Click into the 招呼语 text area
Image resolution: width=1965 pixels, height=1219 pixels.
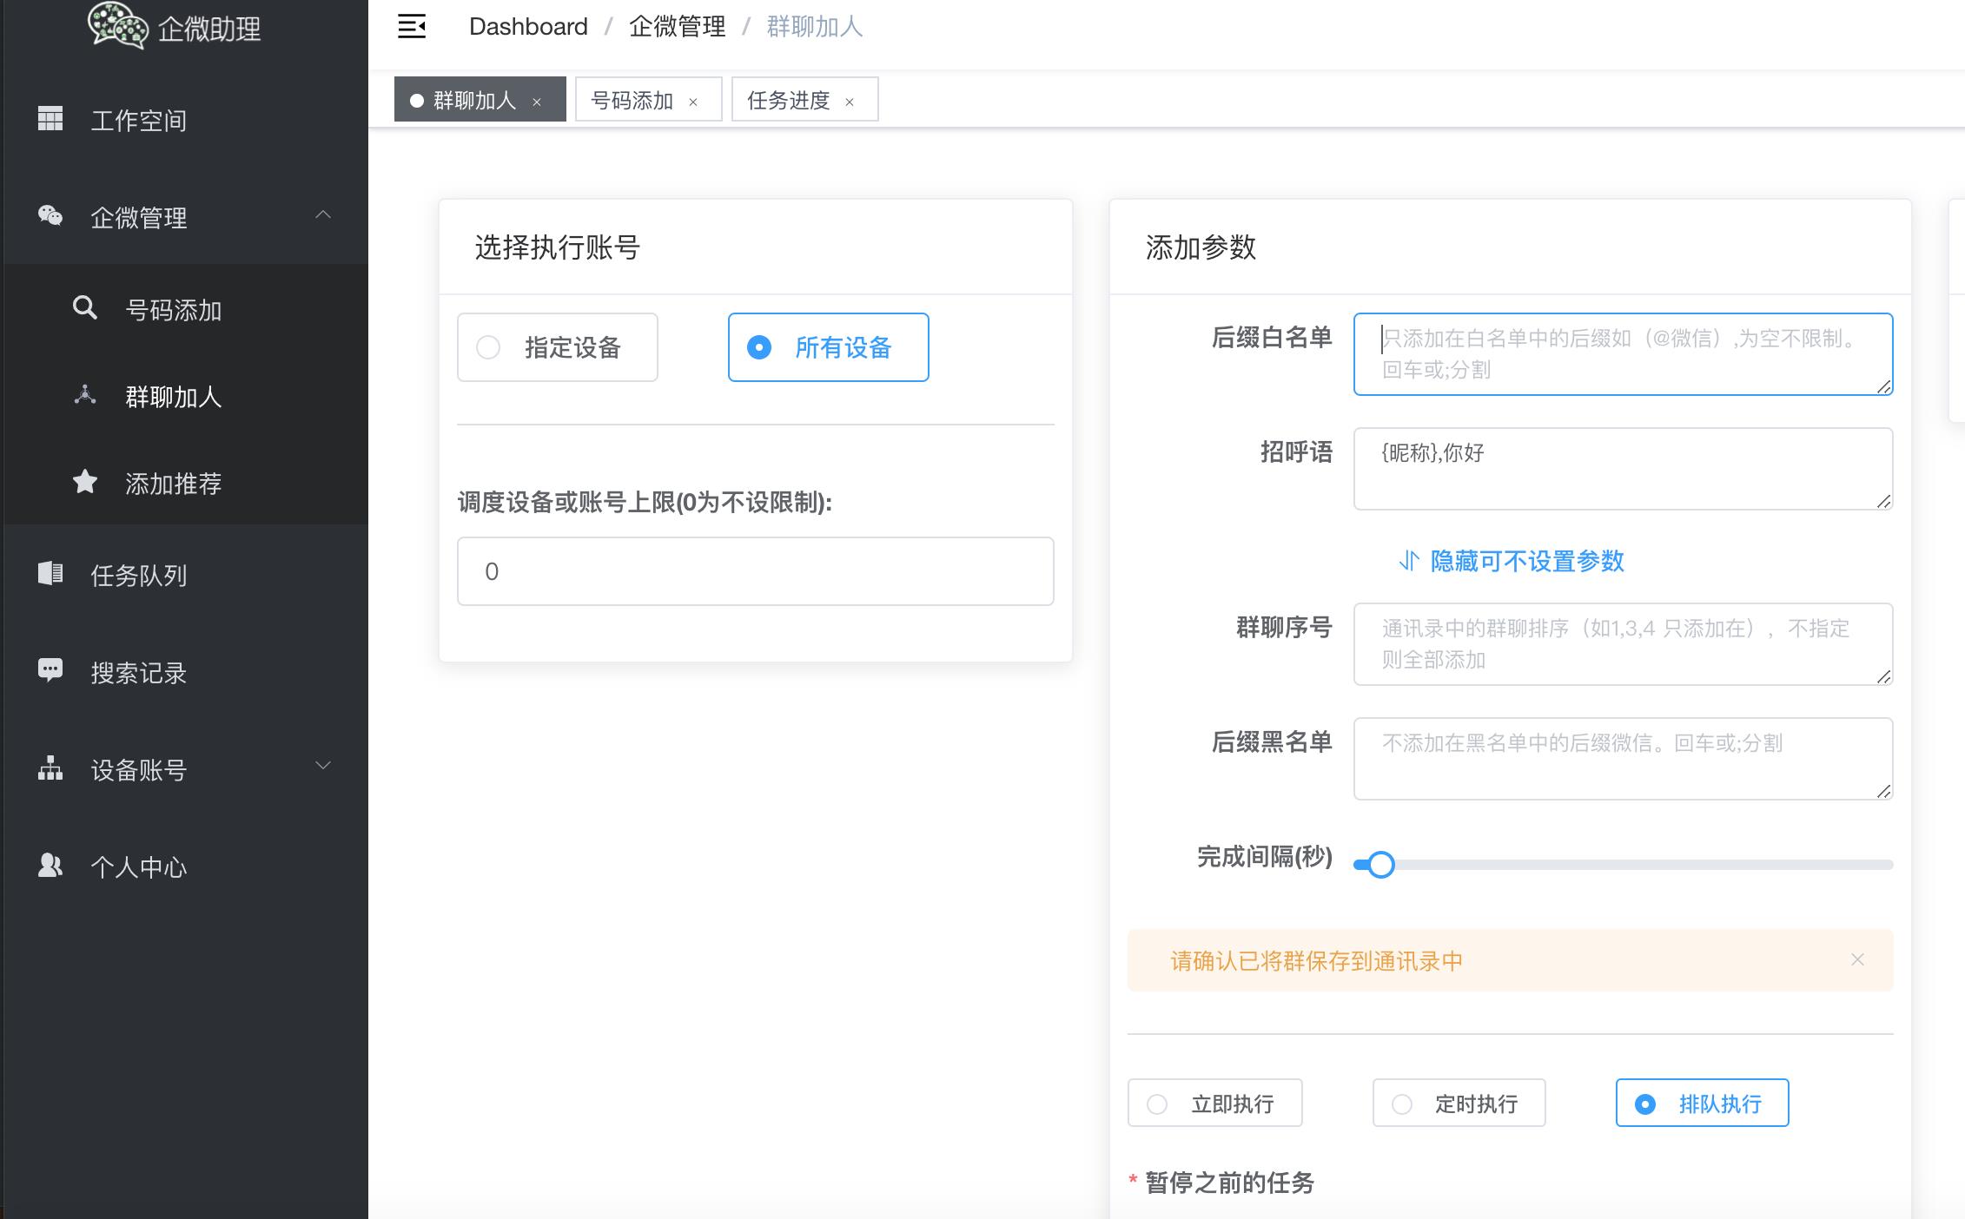tap(1623, 469)
